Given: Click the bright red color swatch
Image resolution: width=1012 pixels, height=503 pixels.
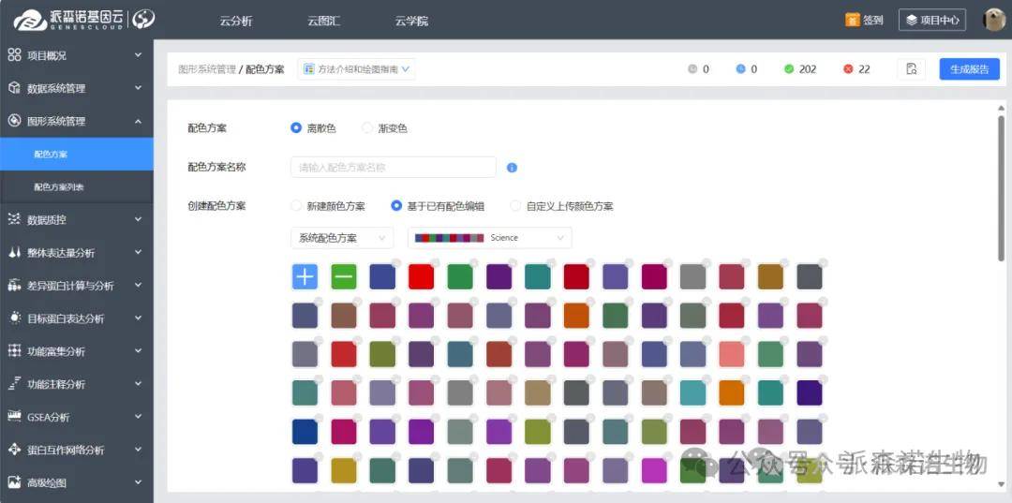Looking at the screenshot, I should (421, 276).
